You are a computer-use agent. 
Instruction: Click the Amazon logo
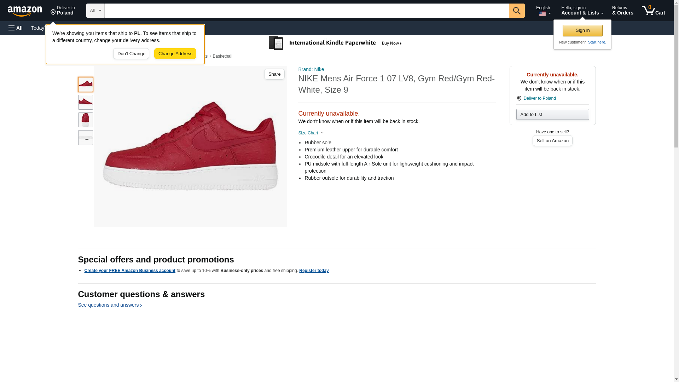click(25, 11)
